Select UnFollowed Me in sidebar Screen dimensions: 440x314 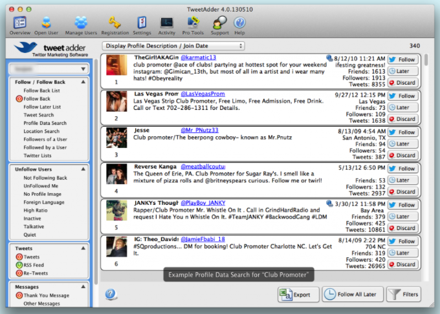pyautogui.click(x=41, y=186)
